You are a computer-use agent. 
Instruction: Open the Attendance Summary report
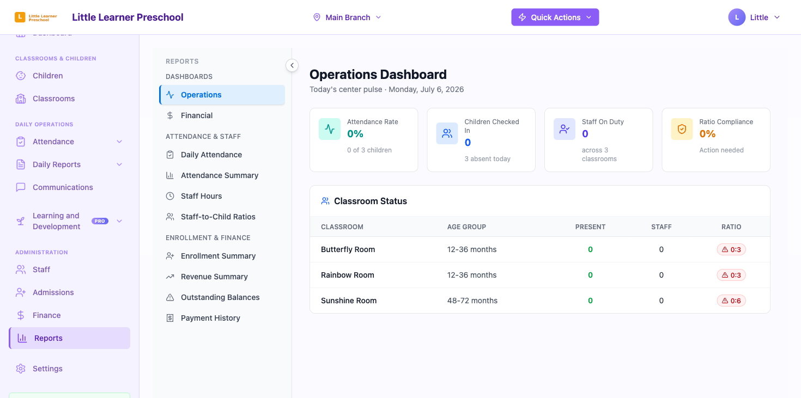[222, 175]
